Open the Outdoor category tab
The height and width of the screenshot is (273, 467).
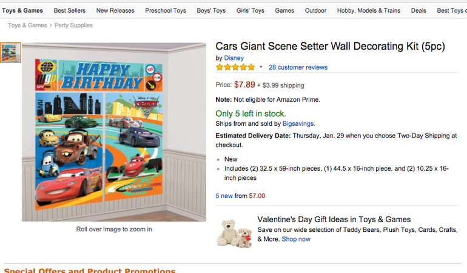(315, 10)
